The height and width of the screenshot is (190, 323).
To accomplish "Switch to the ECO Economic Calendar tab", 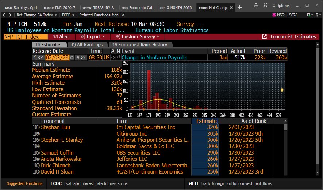I will tap(138, 8).
